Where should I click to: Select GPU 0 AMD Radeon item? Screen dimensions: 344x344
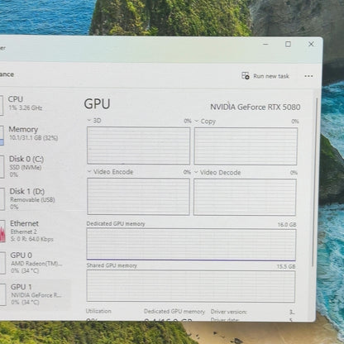(35, 262)
